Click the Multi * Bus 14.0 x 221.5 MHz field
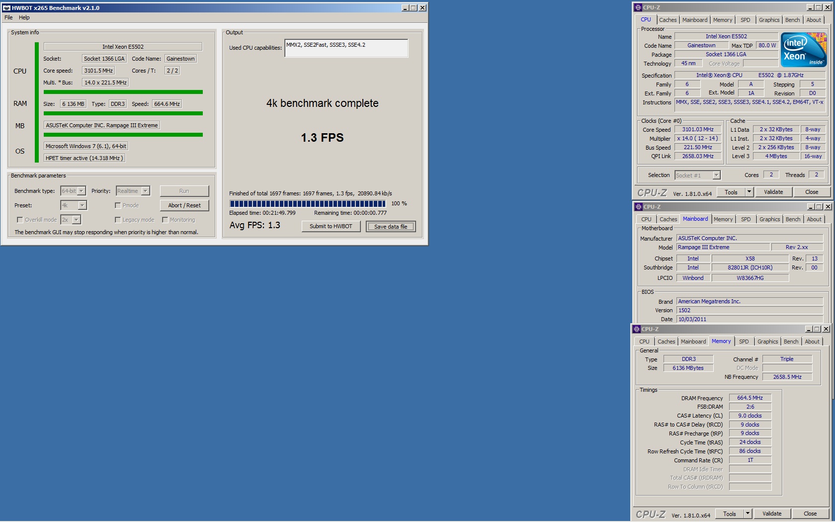The image size is (835, 522). click(x=105, y=83)
